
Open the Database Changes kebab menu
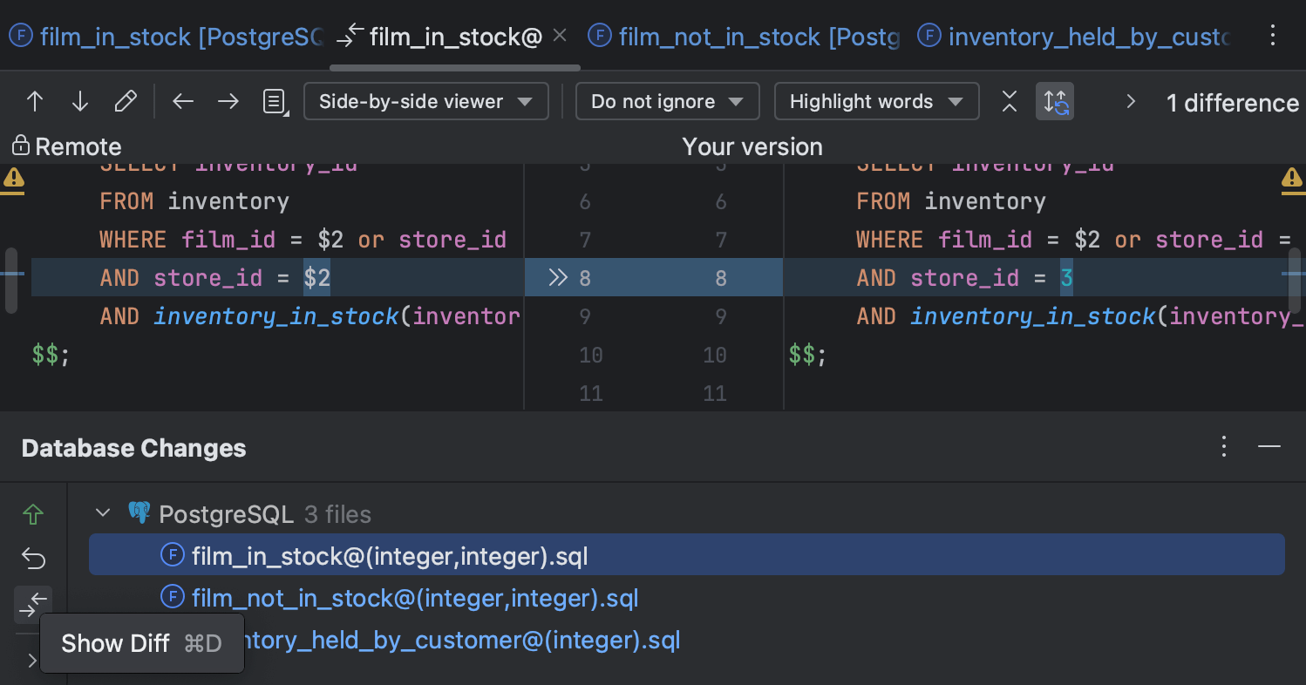tap(1223, 446)
